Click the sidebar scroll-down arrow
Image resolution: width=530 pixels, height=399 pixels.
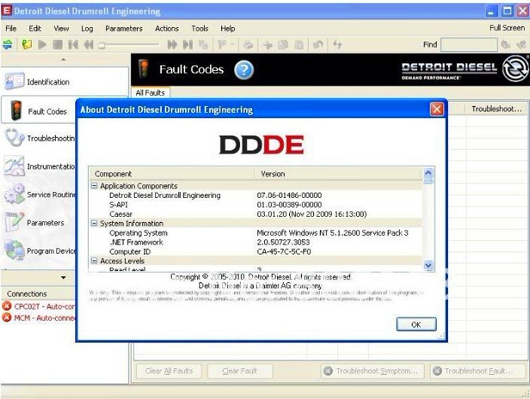pyautogui.click(x=64, y=277)
